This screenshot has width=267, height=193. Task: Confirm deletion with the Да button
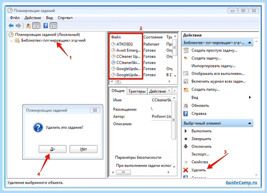[x=53, y=149]
